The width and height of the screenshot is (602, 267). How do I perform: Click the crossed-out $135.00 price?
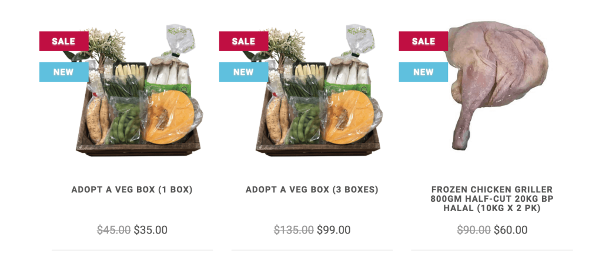pos(293,230)
